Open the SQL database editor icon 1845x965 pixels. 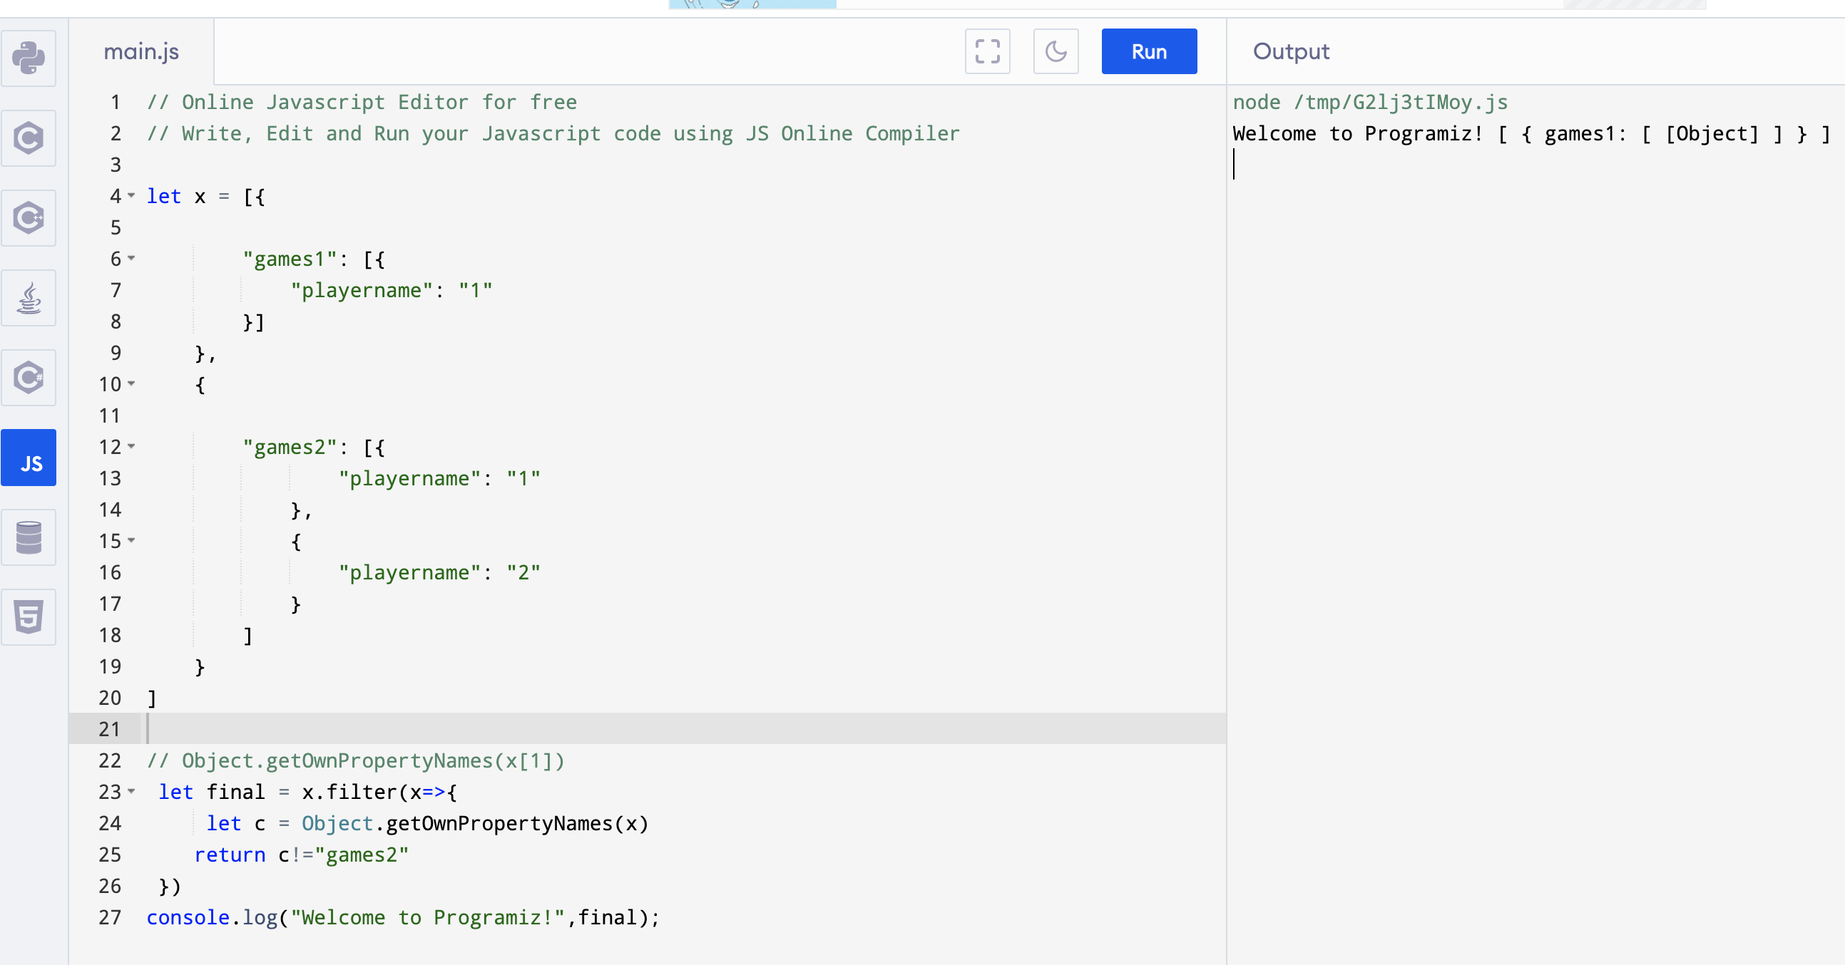point(29,537)
